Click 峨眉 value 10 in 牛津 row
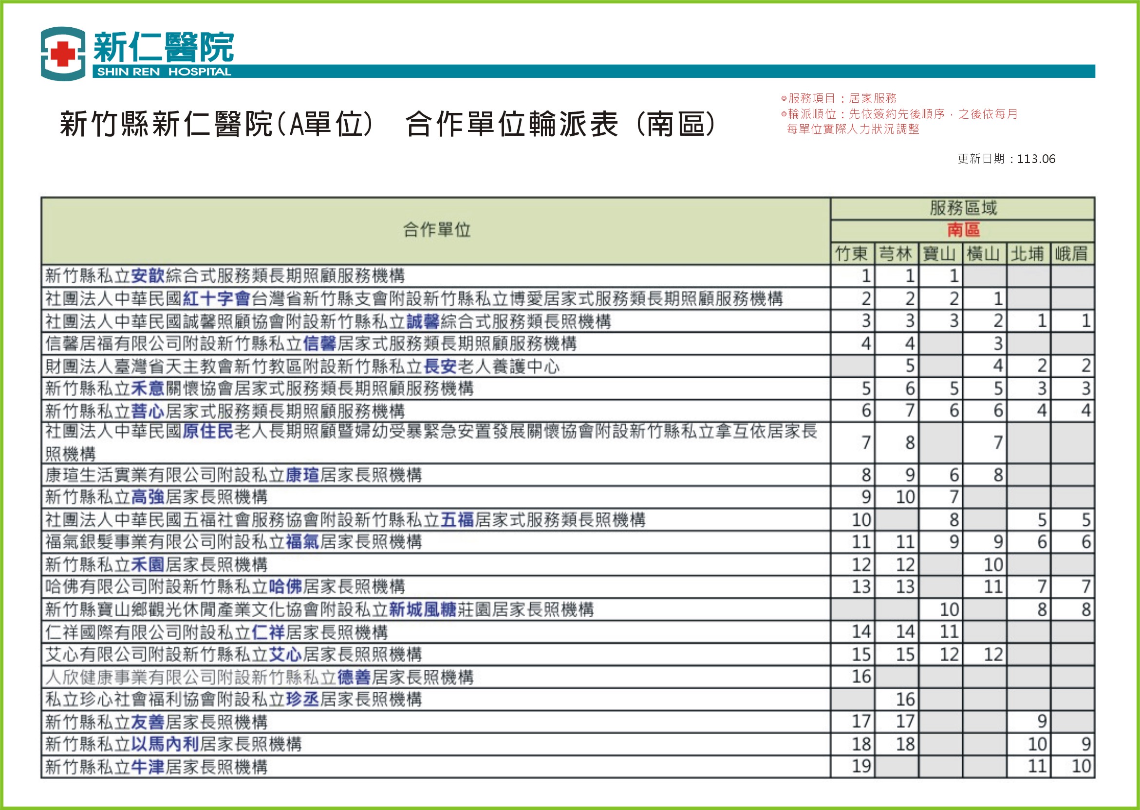 [x=1081, y=767]
